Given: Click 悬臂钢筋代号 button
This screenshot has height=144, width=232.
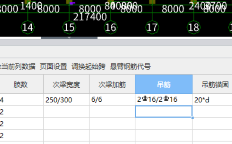Looking at the screenshot, I should click(130, 67).
